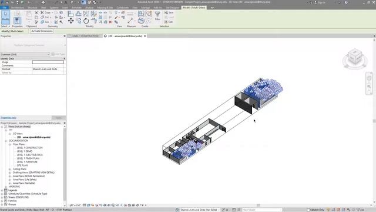Close the Properties palette
Screen dimensions: 376x212
pos(65,36)
